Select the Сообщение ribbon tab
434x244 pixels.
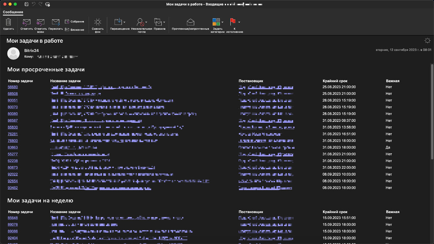coord(13,12)
